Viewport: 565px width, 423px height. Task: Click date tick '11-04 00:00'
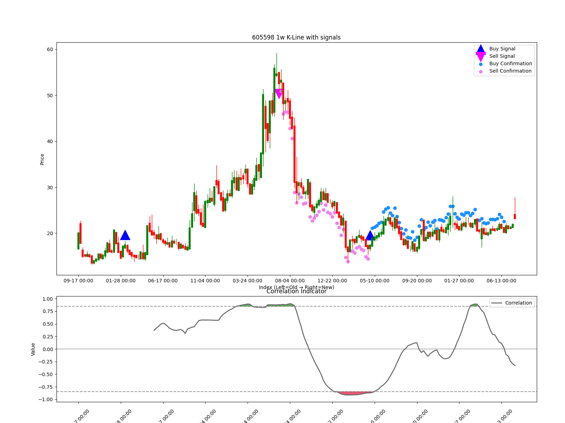[x=205, y=281]
